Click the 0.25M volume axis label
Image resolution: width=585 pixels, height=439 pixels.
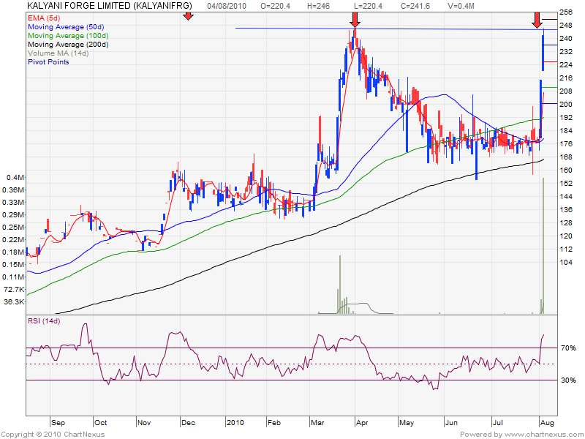click(x=13, y=227)
